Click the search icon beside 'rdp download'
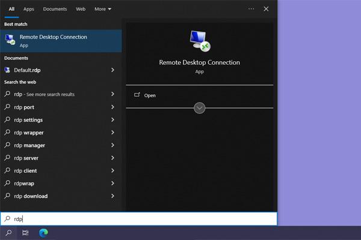 [x=7, y=196]
